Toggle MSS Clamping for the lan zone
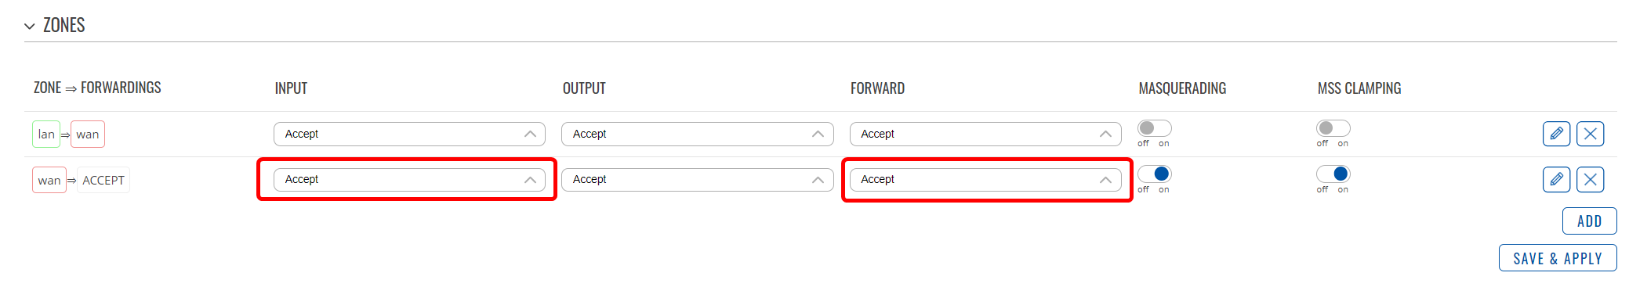 pyautogui.click(x=1333, y=128)
